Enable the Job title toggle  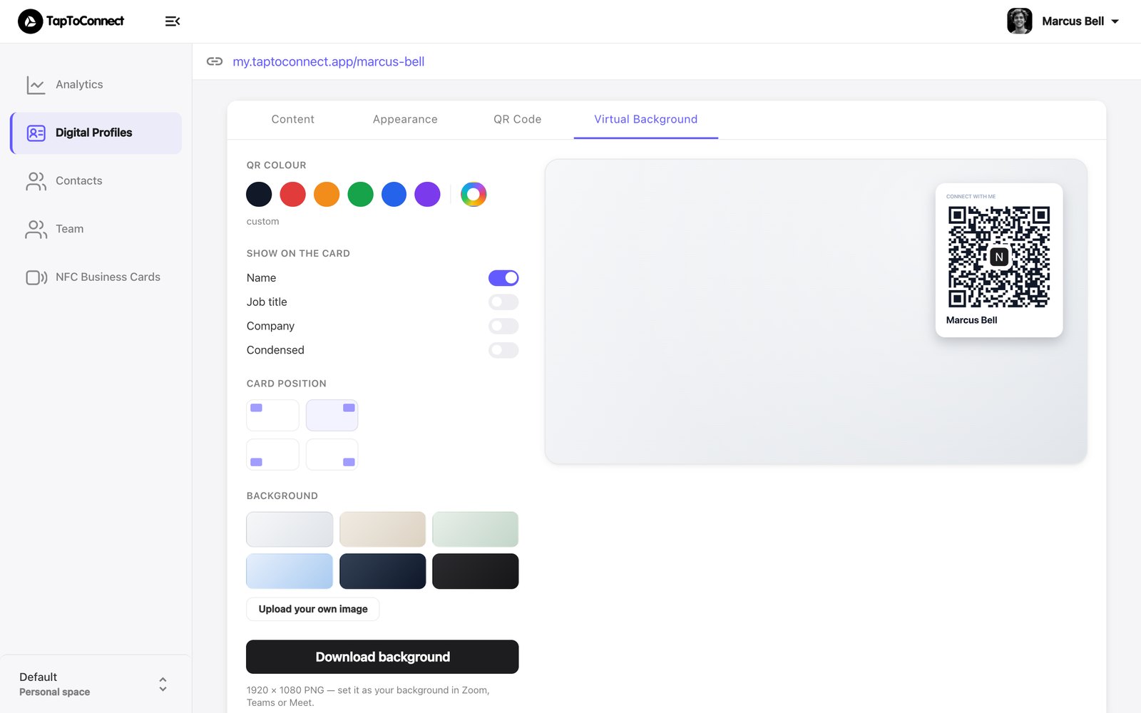pos(503,302)
